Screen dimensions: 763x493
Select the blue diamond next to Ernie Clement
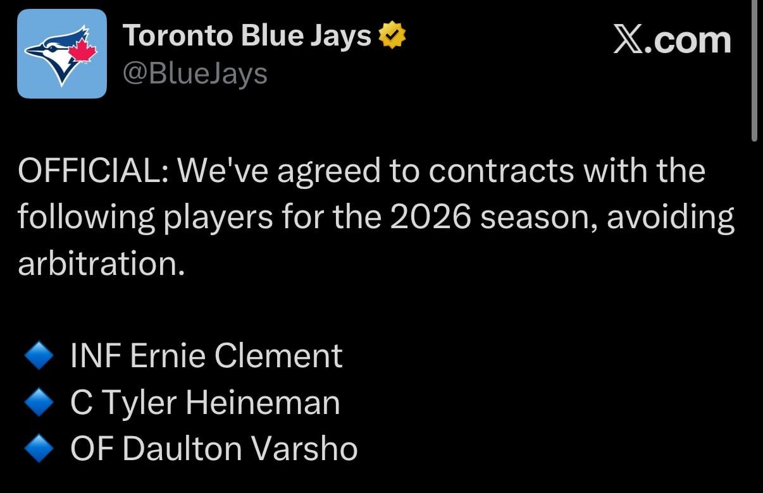[x=39, y=355]
